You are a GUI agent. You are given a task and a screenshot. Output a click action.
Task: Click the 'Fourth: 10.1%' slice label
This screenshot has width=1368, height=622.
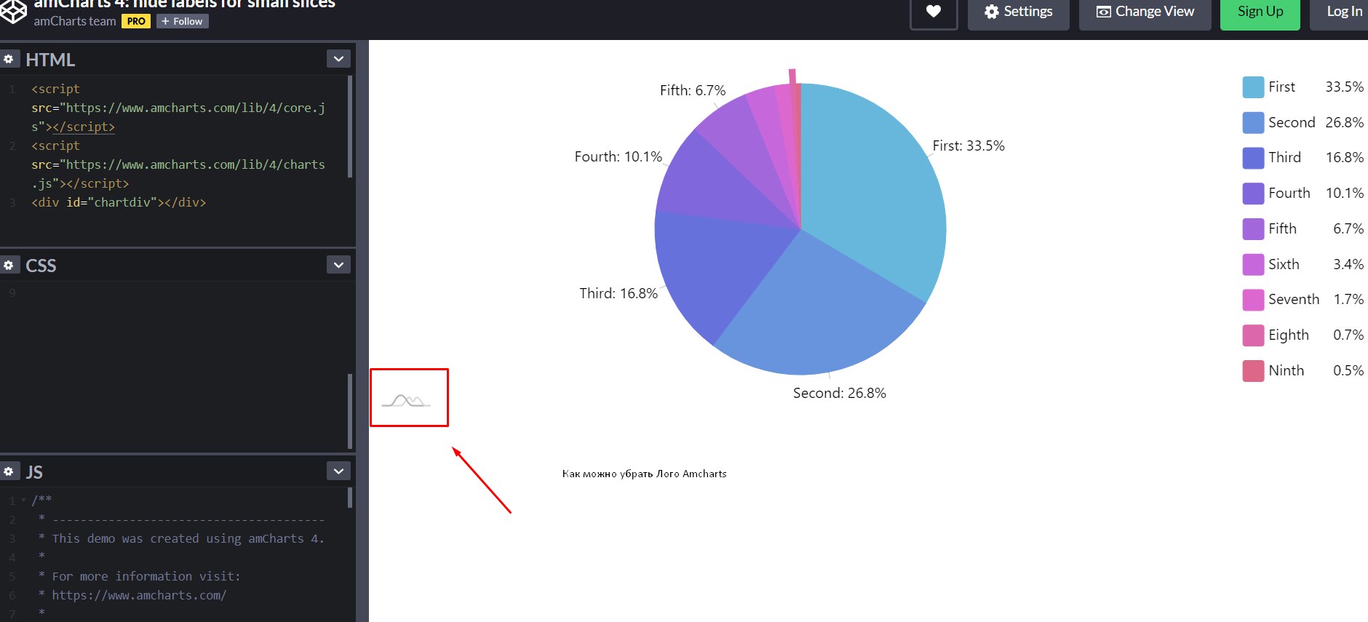pos(619,156)
